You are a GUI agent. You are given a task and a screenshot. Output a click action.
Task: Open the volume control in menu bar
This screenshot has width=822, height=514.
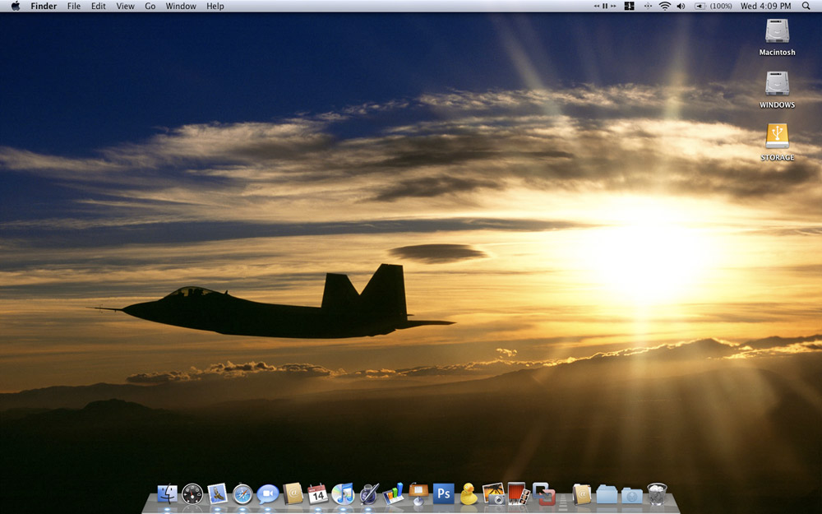pos(681,7)
